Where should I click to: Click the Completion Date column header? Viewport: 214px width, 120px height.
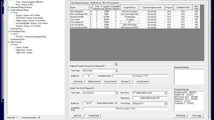click(x=183, y=7)
